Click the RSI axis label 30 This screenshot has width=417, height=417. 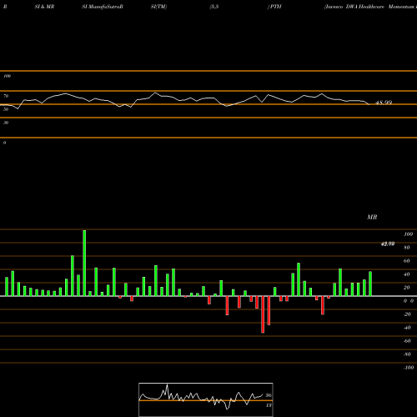(6, 123)
